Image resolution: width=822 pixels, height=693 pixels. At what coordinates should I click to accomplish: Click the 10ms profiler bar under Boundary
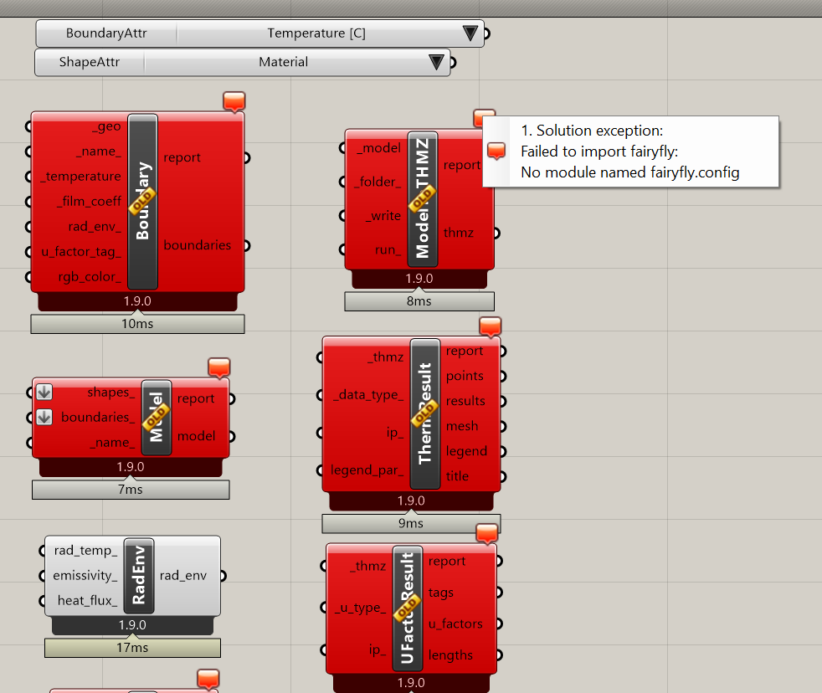tap(137, 324)
